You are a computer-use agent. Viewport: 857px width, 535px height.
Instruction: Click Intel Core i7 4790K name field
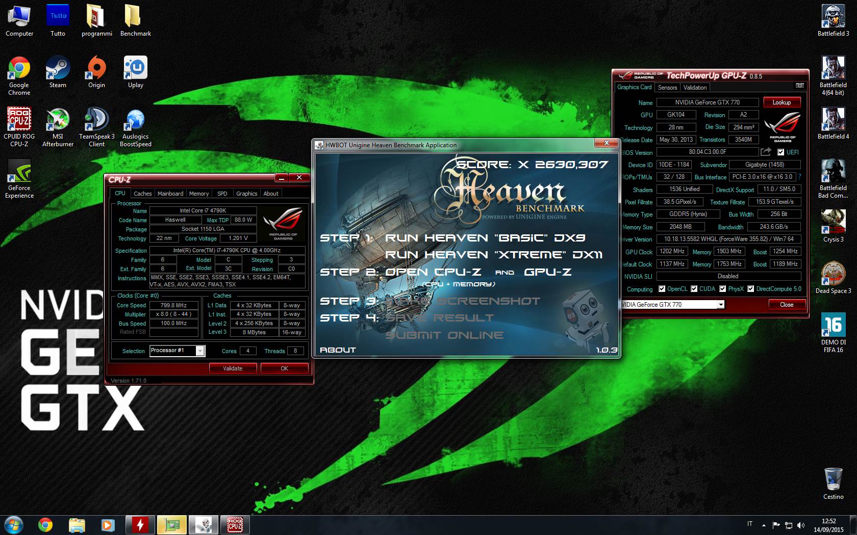203,210
